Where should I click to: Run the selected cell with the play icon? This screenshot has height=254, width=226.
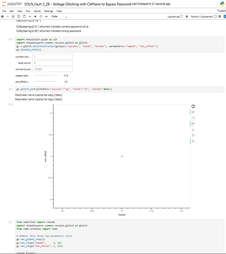tap(30, 17)
